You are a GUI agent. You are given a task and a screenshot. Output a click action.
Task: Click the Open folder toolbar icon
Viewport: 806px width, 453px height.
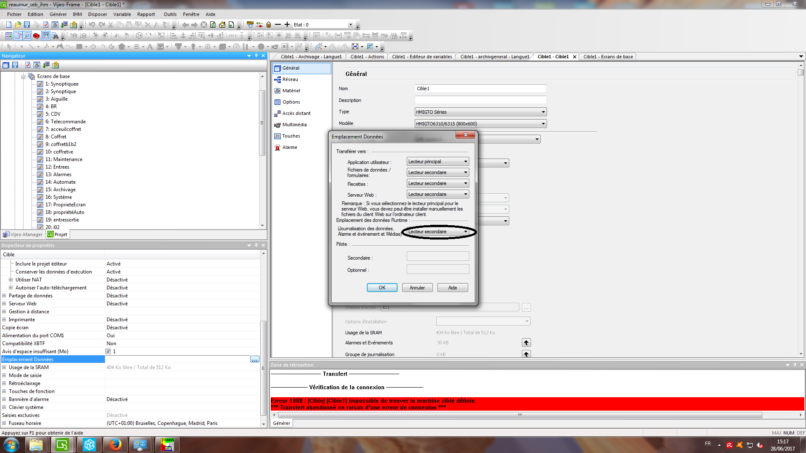click(18, 25)
